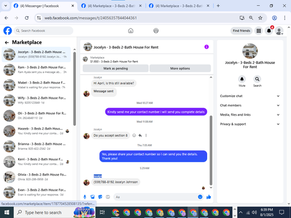This screenshot has height=218, width=291.
Task: Expand Customize chat section
Action: pos(250,96)
